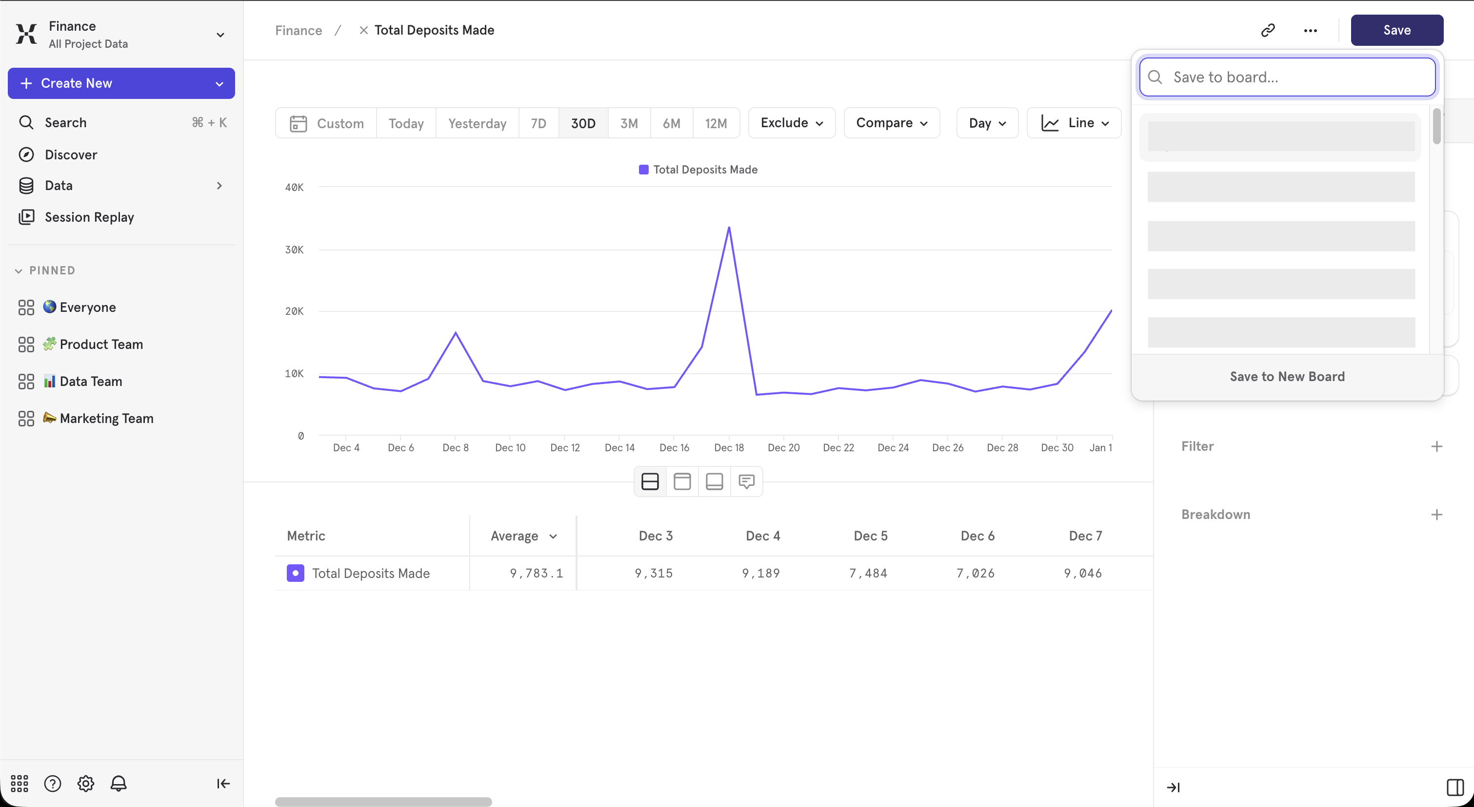
Task: Click the board list vertical scrollbar
Action: [x=1436, y=127]
